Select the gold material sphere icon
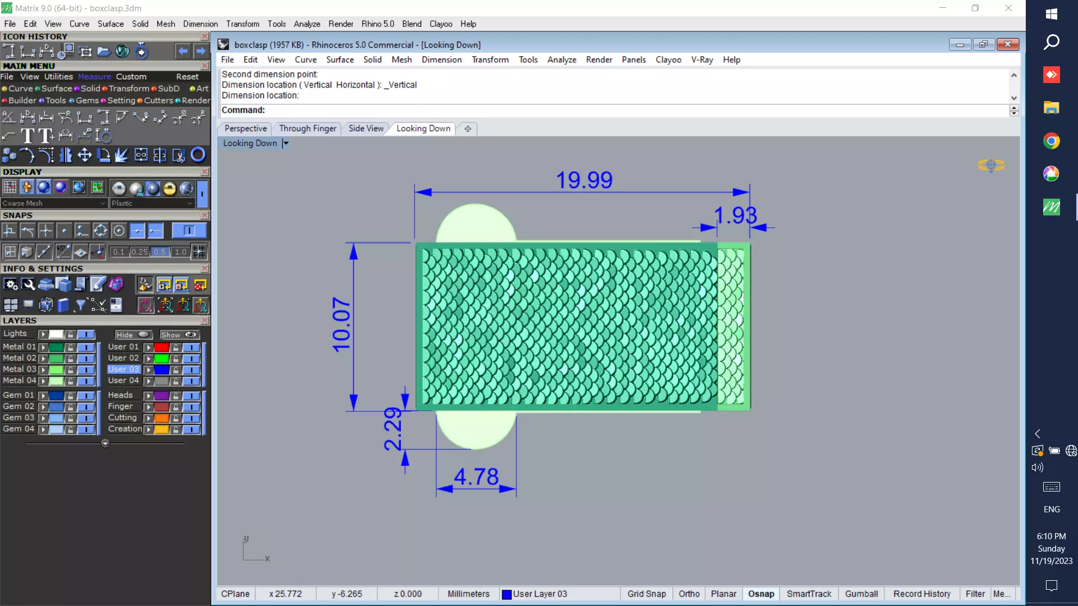 tap(169, 188)
